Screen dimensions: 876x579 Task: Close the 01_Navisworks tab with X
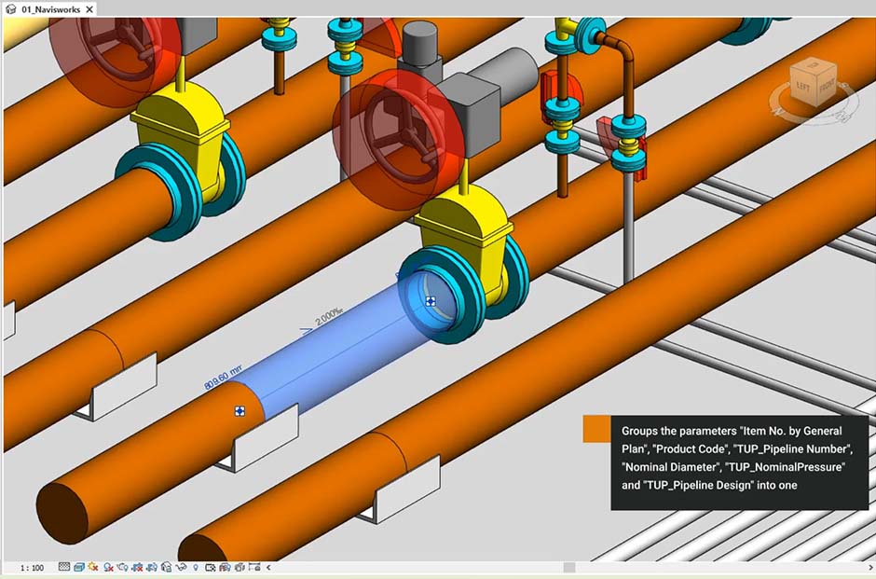pyautogui.click(x=89, y=8)
